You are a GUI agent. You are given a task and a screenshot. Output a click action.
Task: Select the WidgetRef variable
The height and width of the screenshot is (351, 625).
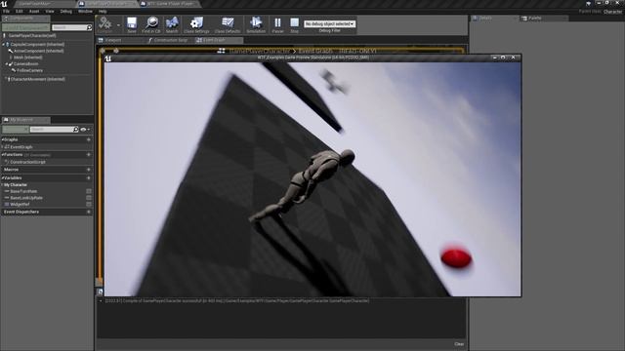click(x=20, y=204)
